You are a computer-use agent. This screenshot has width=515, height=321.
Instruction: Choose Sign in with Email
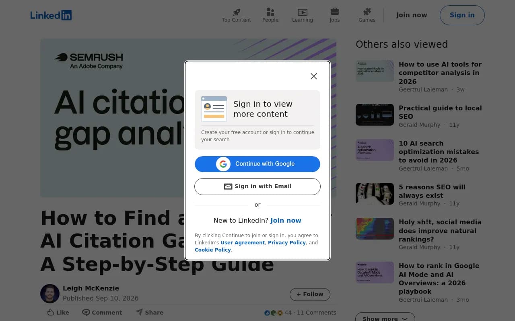[x=257, y=187]
